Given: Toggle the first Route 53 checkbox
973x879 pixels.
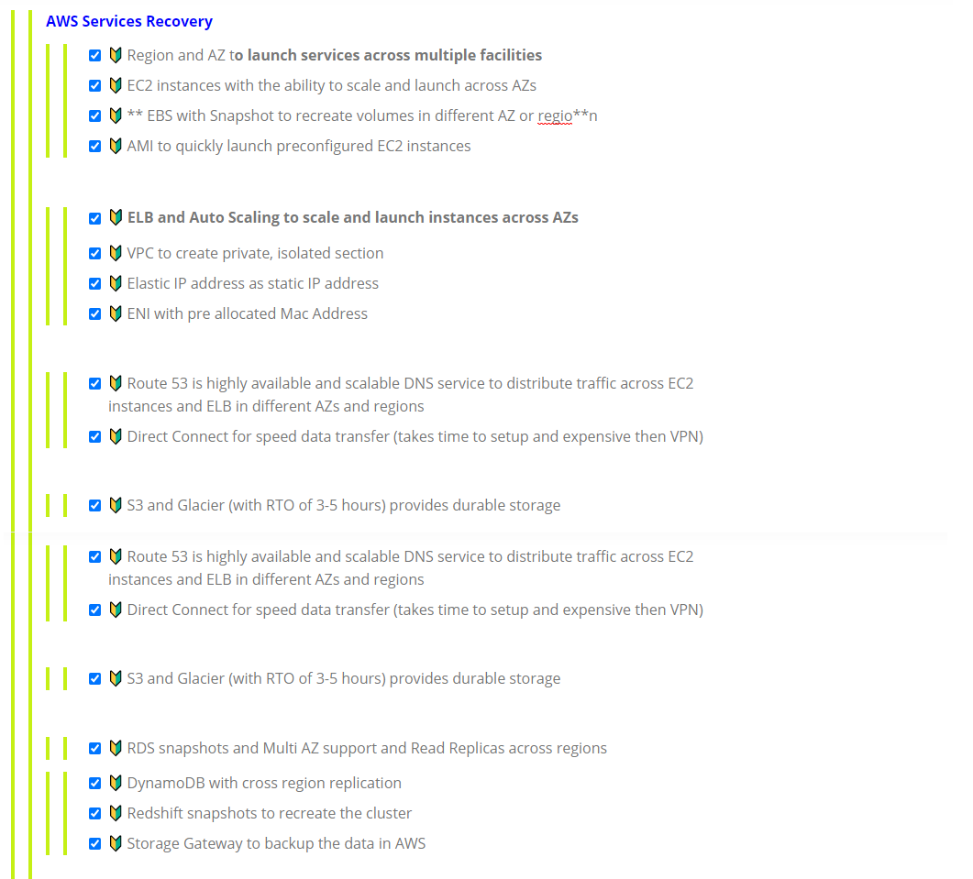Looking at the screenshot, I should [x=95, y=384].
